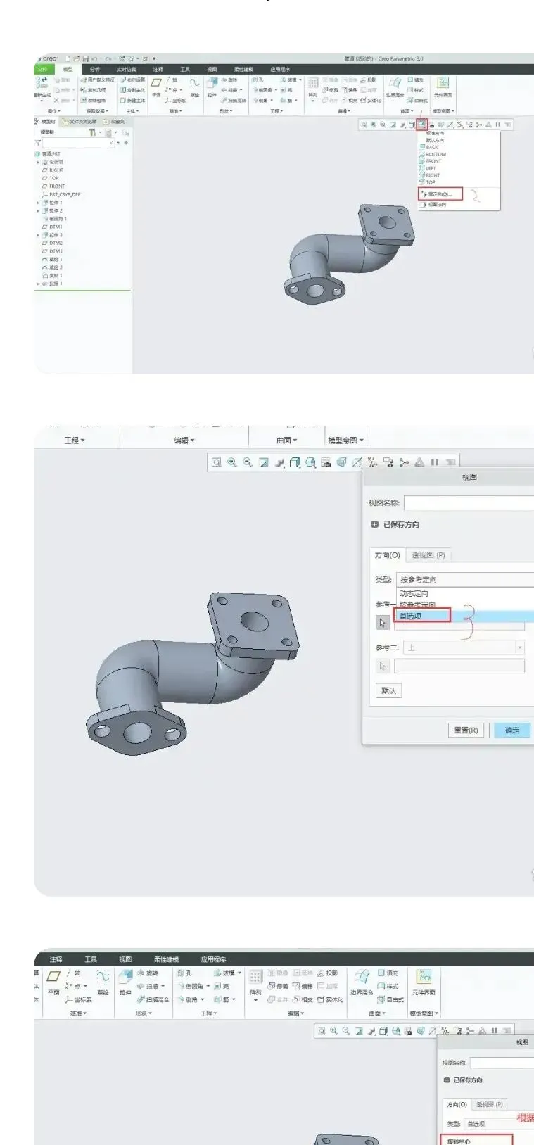Select 首选项 option in middle dialog list

point(422,616)
